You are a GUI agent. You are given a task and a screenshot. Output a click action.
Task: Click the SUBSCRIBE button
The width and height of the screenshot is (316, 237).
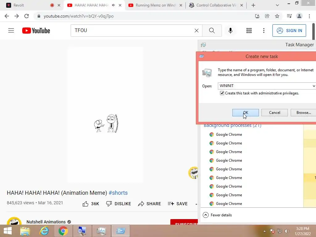(184, 222)
